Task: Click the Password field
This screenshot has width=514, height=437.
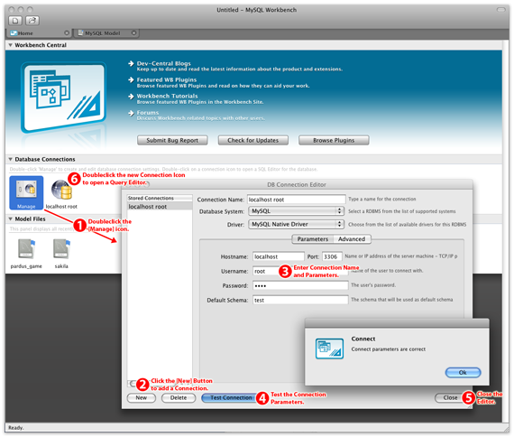Action: coord(300,285)
